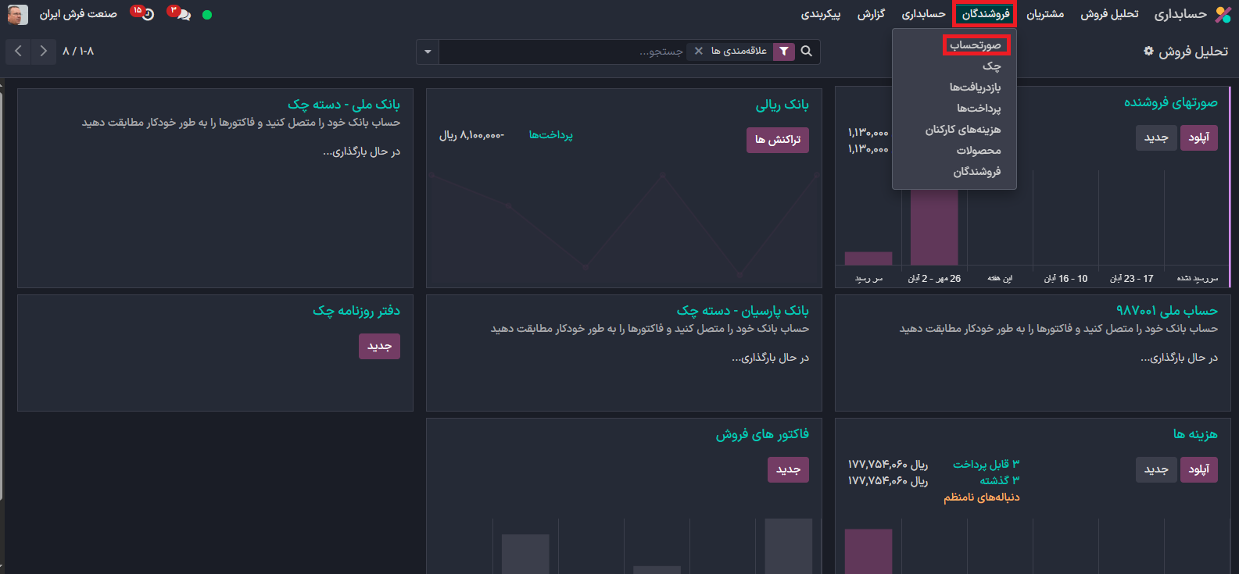Click the جستجو search input field
This screenshot has height=574, width=1239.
(563, 52)
